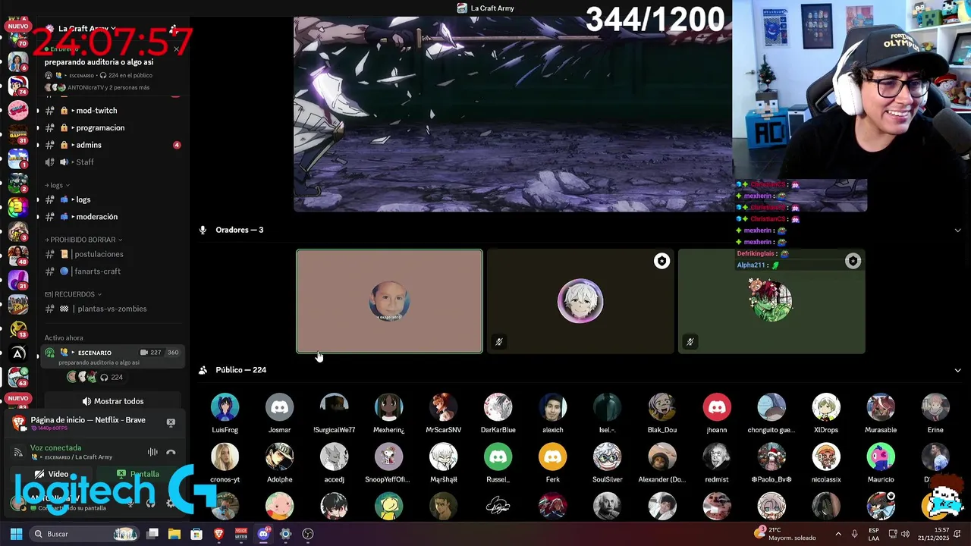Select the third speaker tile with floral avatar
The width and height of the screenshot is (971, 546).
(x=771, y=301)
